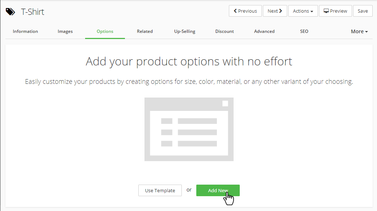This screenshot has width=377, height=211.
Task: Open the SEO tab
Action: (x=304, y=31)
